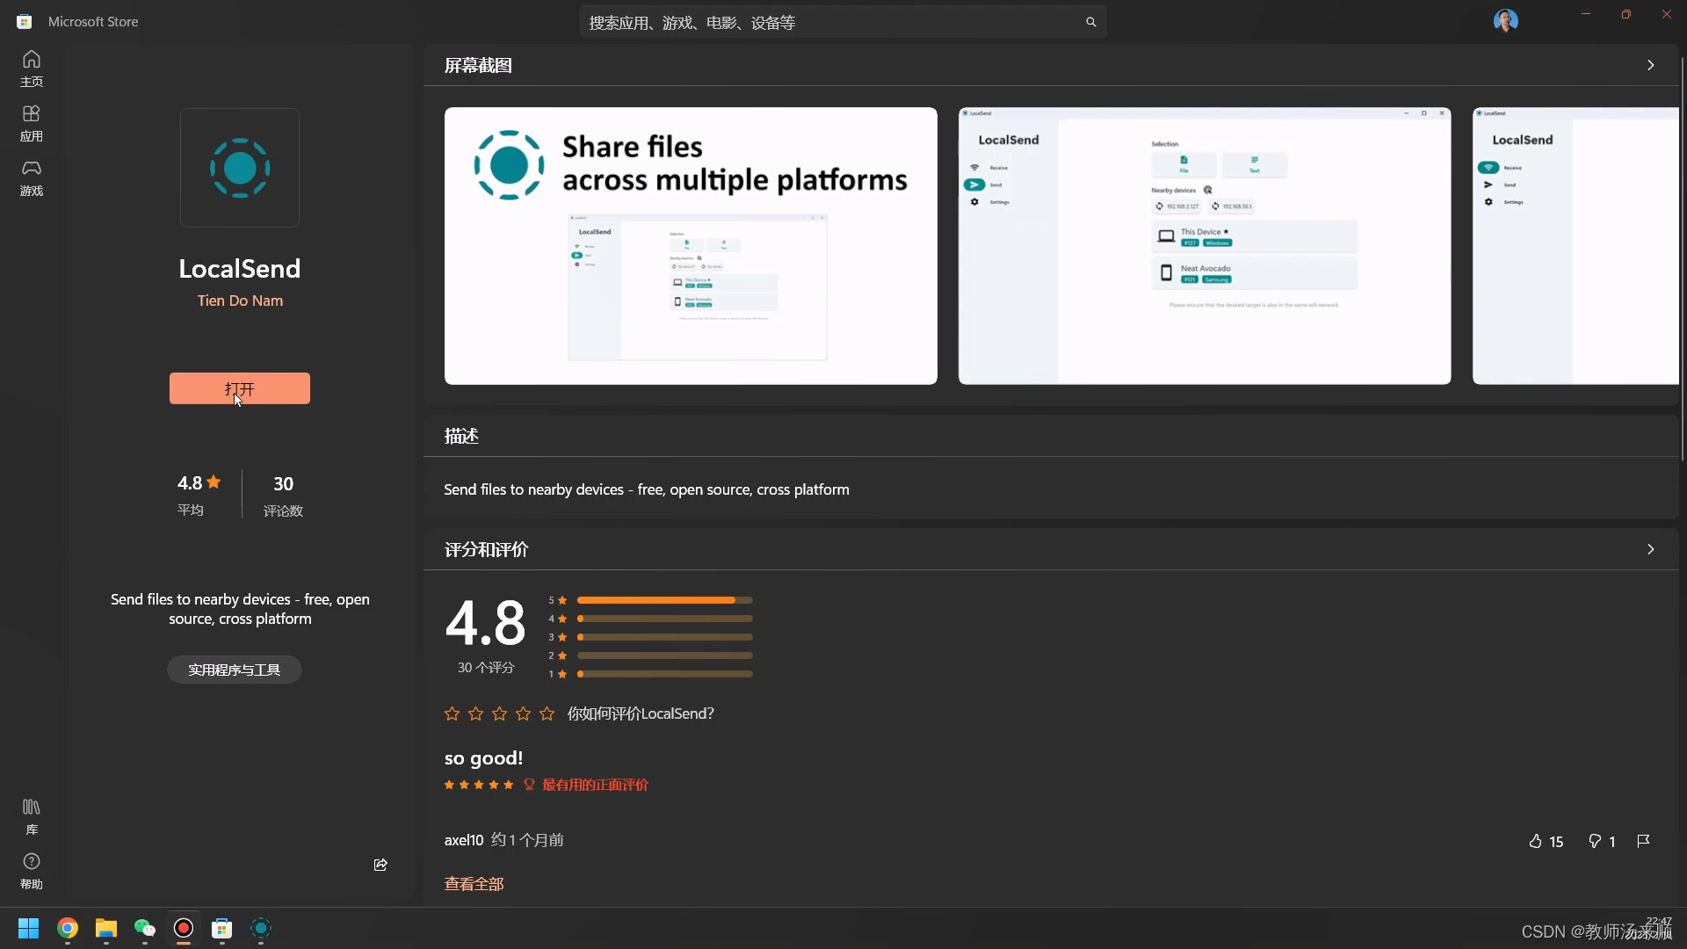Click the orange Open (打开) button

[239, 388]
